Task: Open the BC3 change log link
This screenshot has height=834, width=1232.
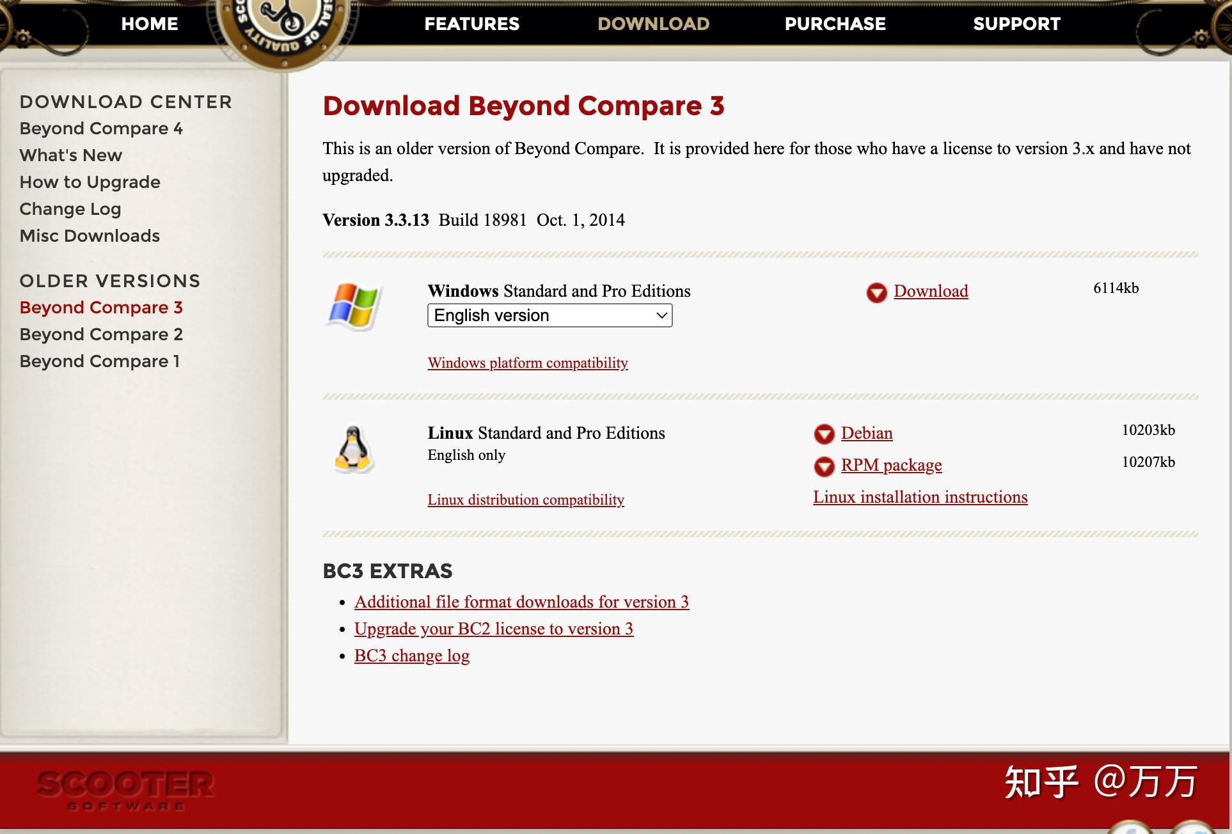Action: pos(412,656)
